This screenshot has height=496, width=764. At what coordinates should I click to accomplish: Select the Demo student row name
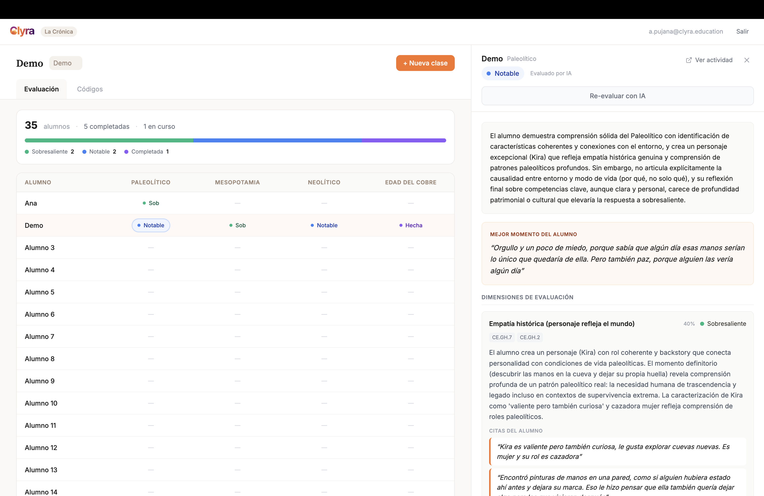34,225
